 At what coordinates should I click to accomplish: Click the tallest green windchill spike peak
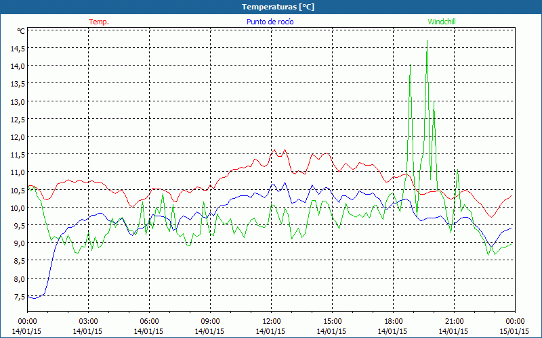(428, 41)
